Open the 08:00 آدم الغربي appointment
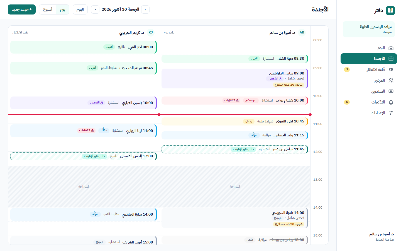The width and height of the screenshot is (401, 251). click(x=84, y=47)
